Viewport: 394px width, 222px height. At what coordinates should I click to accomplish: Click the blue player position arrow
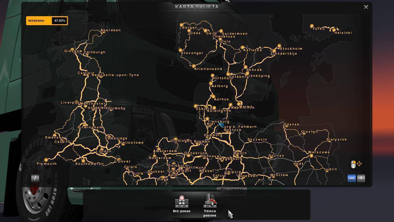tap(221, 125)
